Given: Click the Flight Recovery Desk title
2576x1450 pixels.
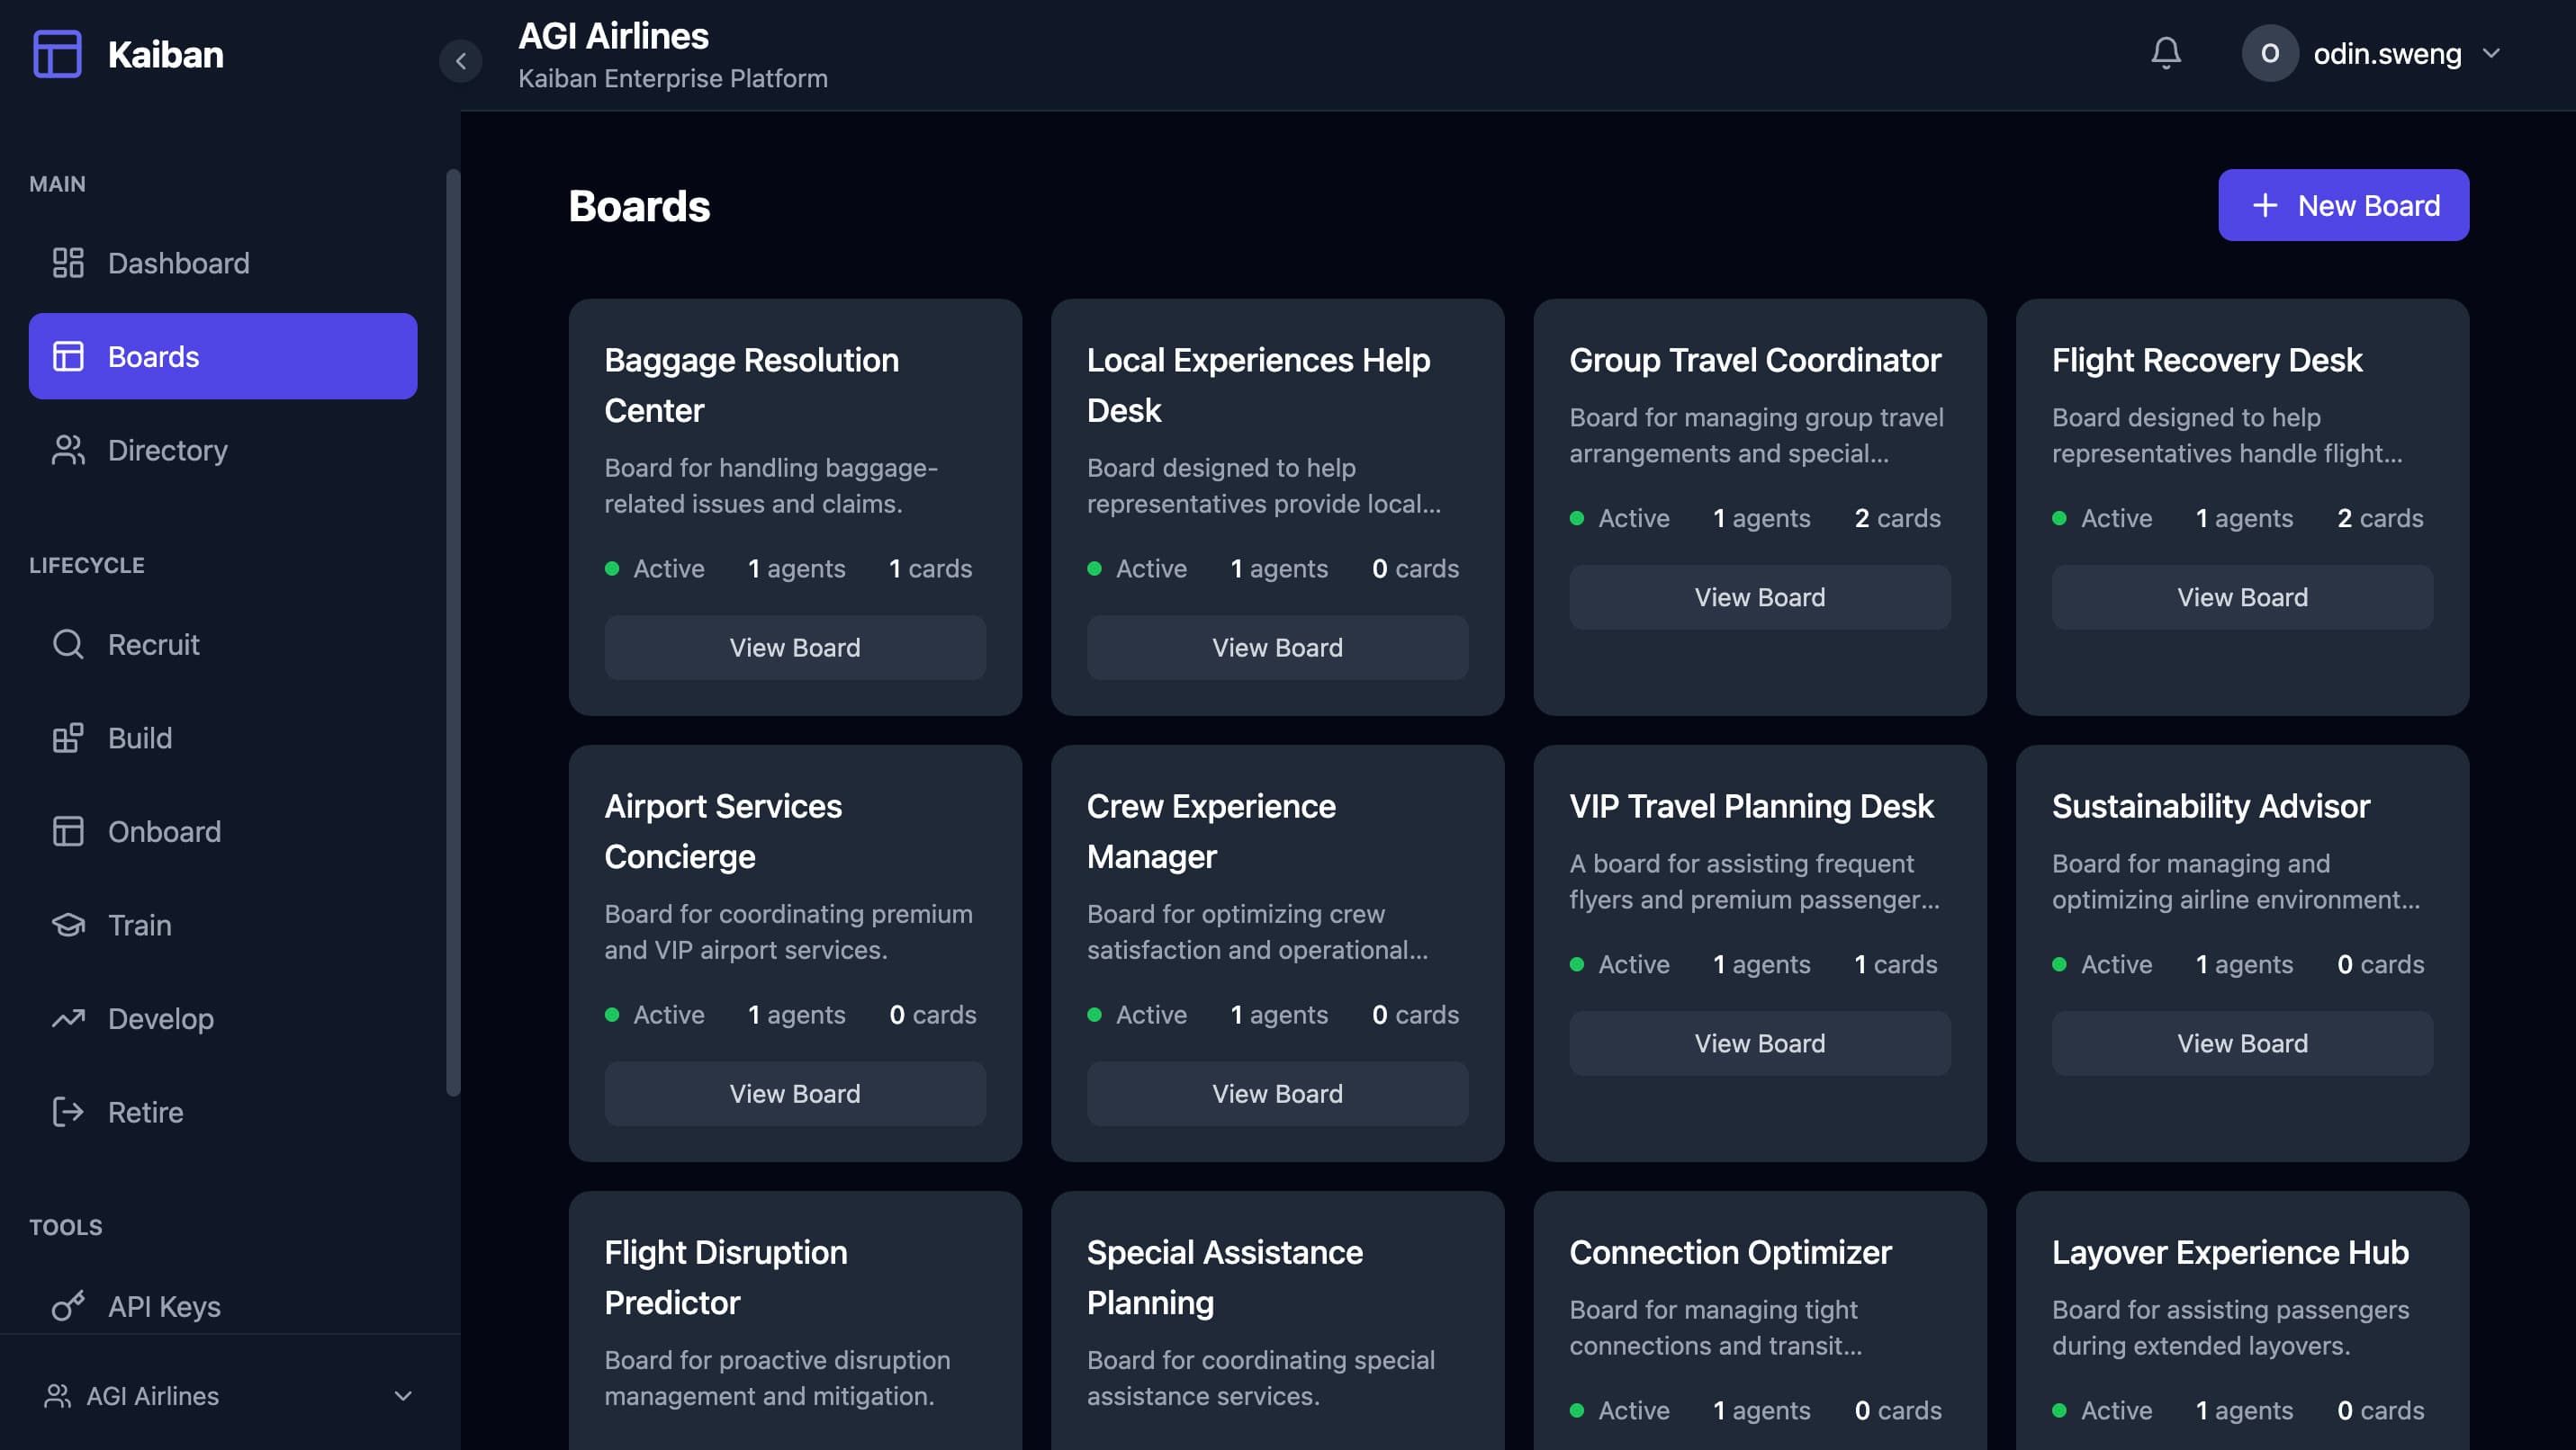Looking at the screenshot, I should (x=2207, y=360).
